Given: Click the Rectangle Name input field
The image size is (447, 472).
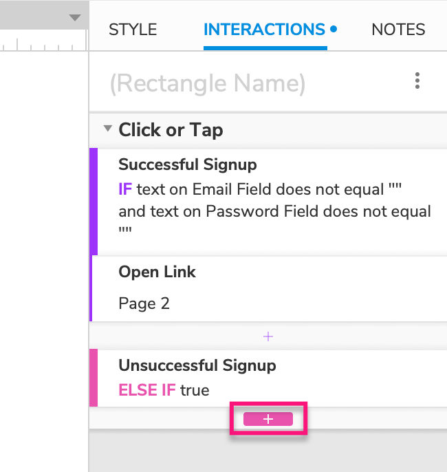Looking at the screenshot, I should (x=208, y=83).
